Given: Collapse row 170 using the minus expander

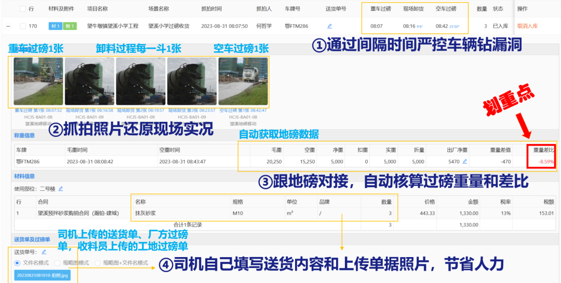Looking at the screenshot, I should point(9,26).
